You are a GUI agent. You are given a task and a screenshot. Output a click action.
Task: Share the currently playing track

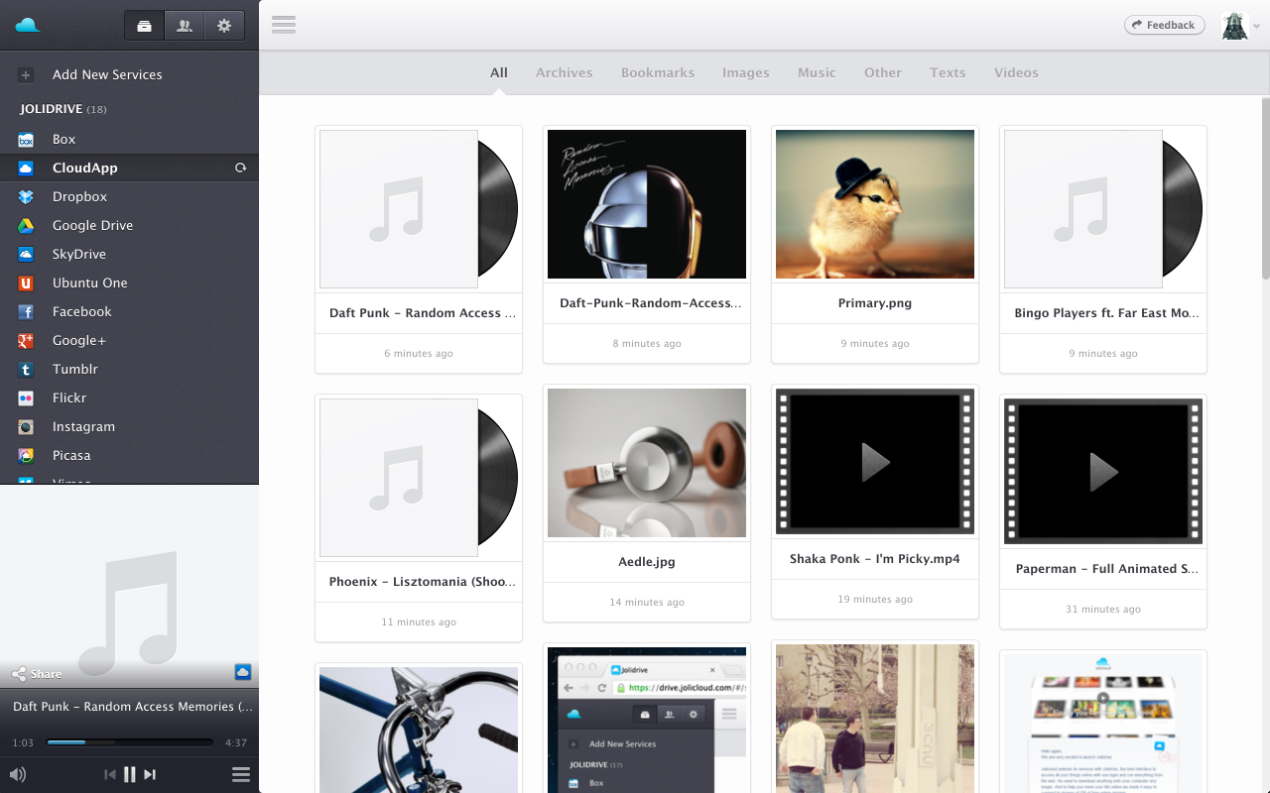pyautogui.click(x=37, y=674)
